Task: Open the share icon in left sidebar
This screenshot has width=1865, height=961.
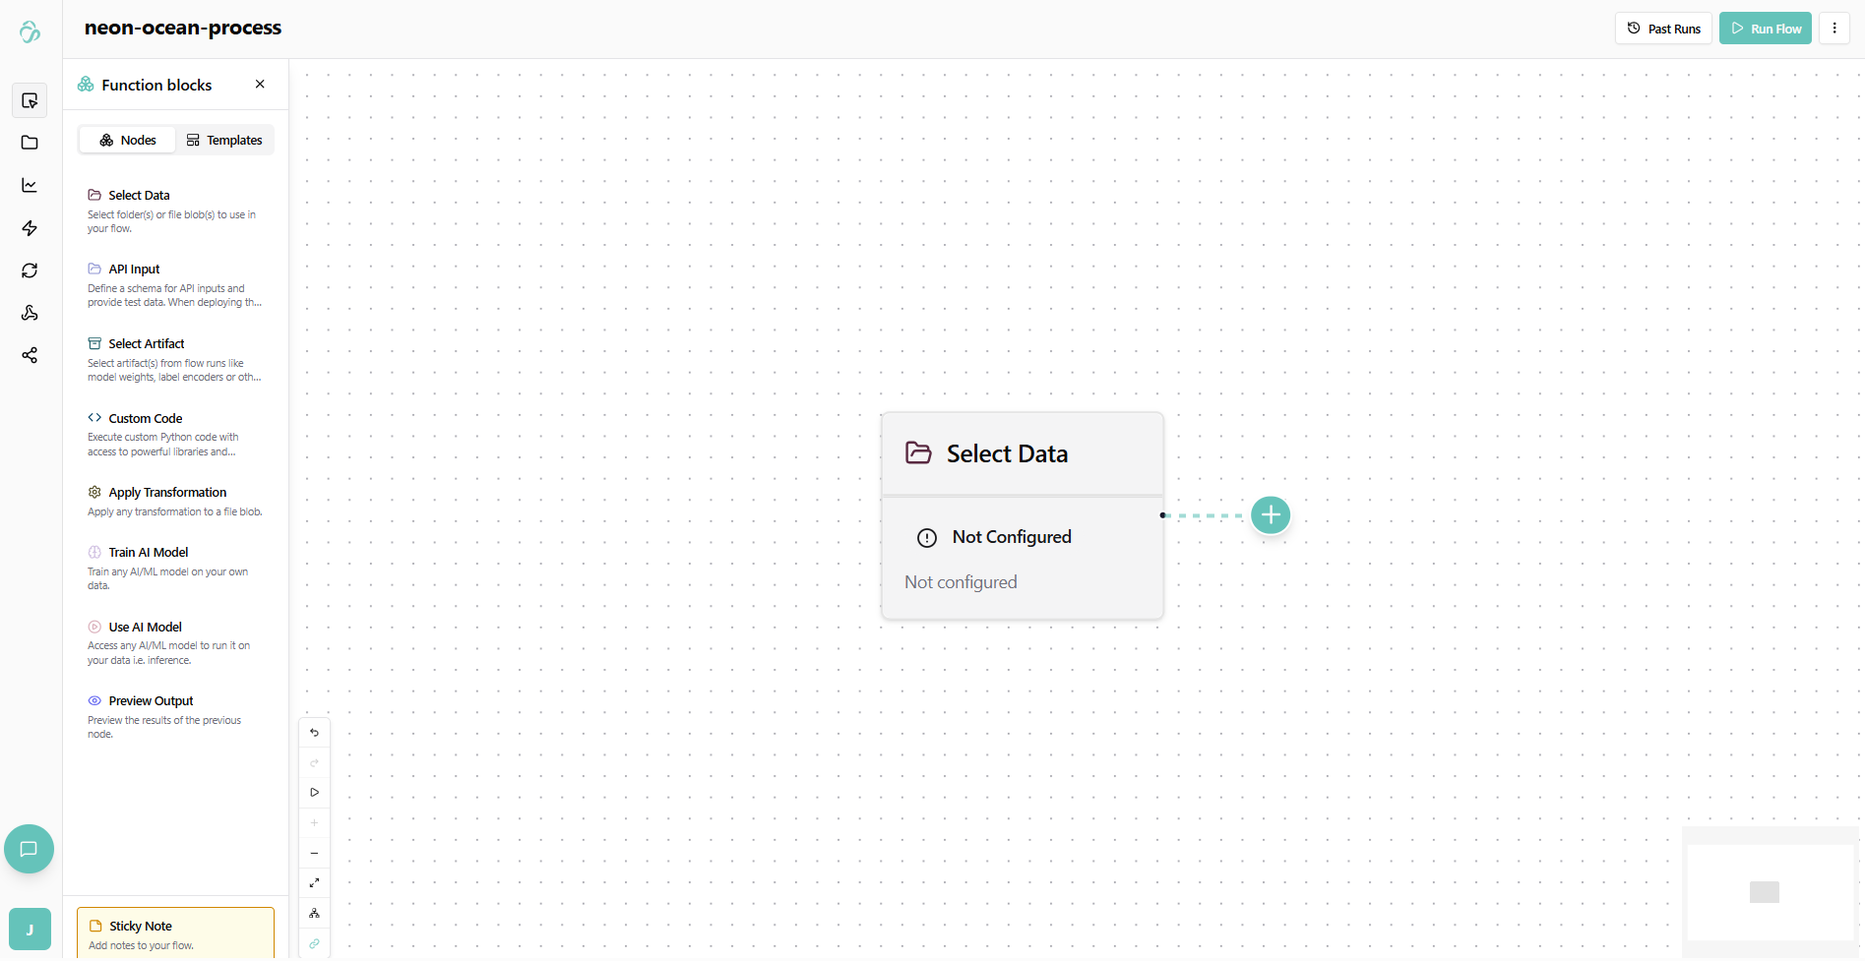Action: coord(30,355)
